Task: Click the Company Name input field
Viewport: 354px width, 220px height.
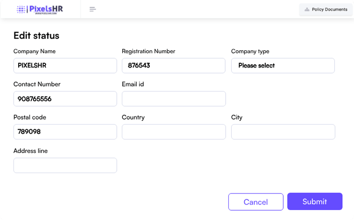Action: [x=65, y=66]
